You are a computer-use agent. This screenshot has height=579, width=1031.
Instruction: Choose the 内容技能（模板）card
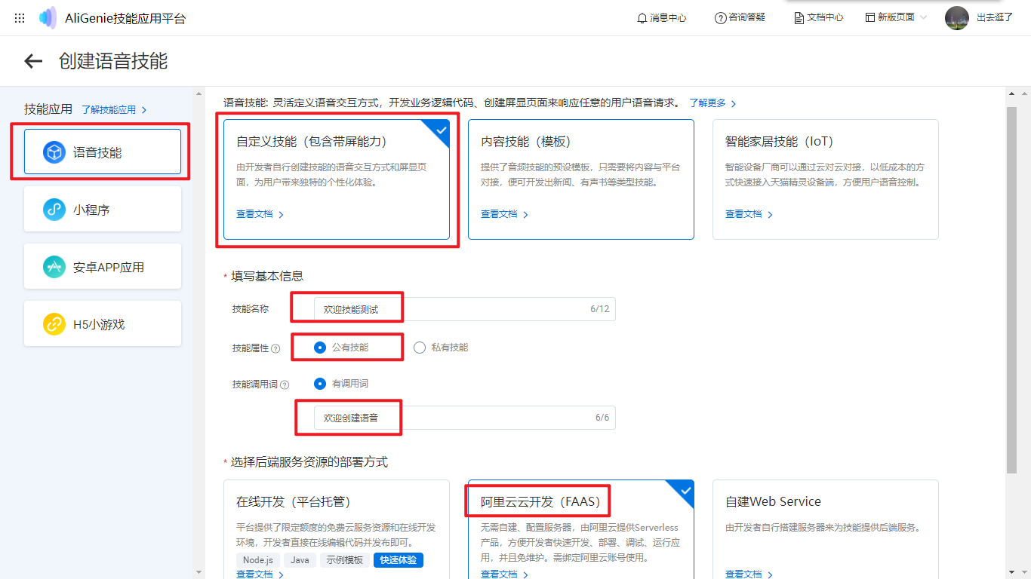(581, 179)
